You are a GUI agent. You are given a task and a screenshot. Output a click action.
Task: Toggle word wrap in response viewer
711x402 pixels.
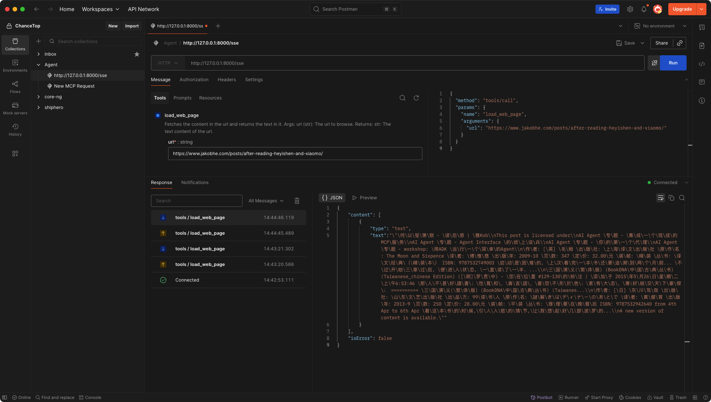tap(661, 198)
